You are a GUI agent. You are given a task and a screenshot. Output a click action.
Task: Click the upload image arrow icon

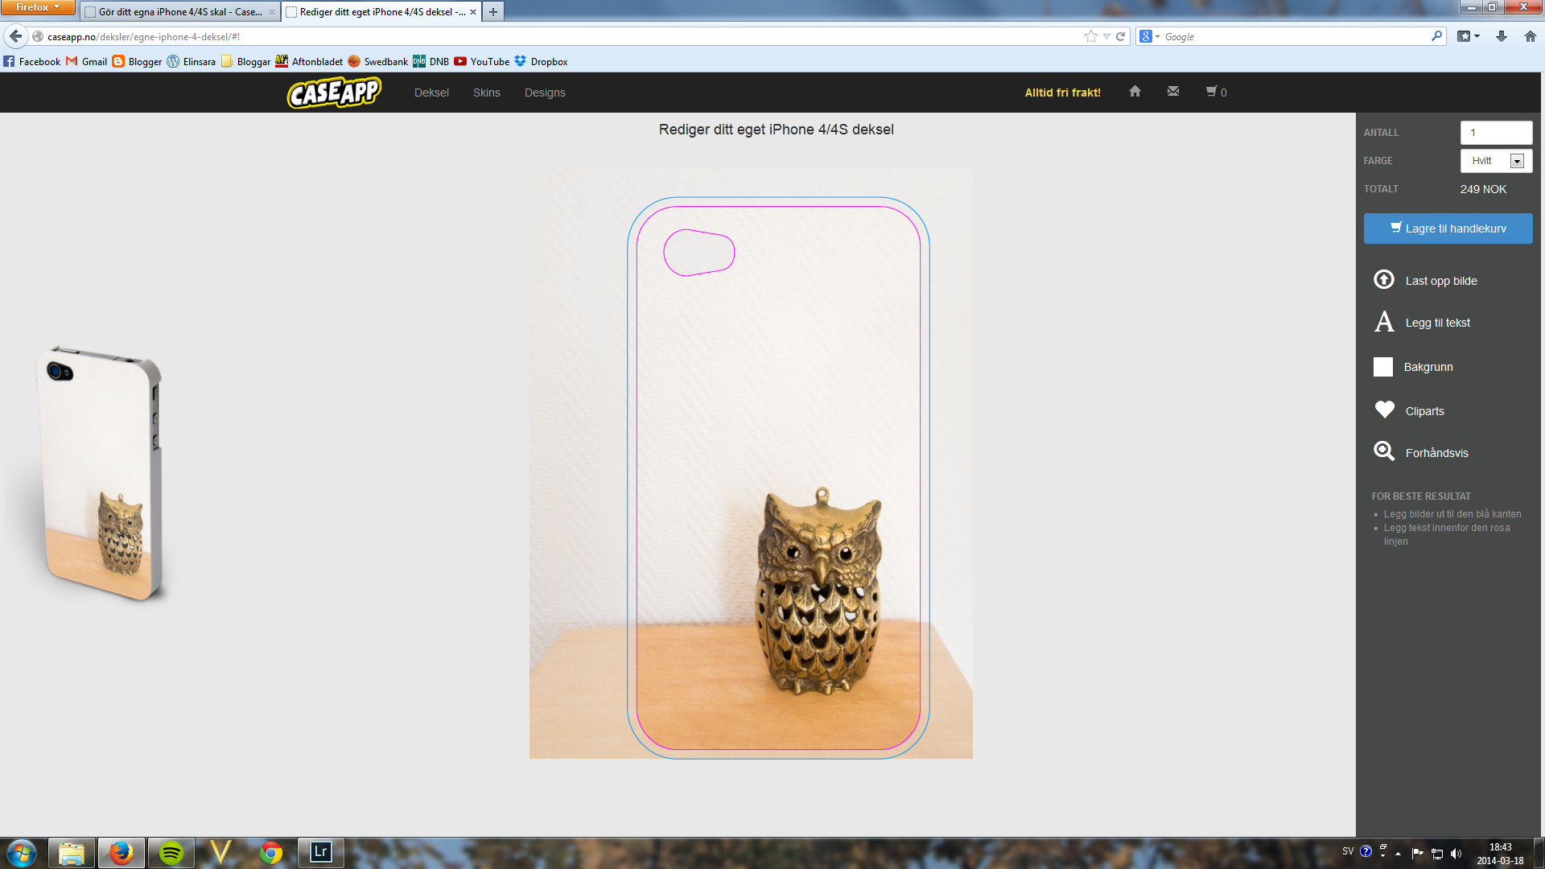coord(1383,279)
